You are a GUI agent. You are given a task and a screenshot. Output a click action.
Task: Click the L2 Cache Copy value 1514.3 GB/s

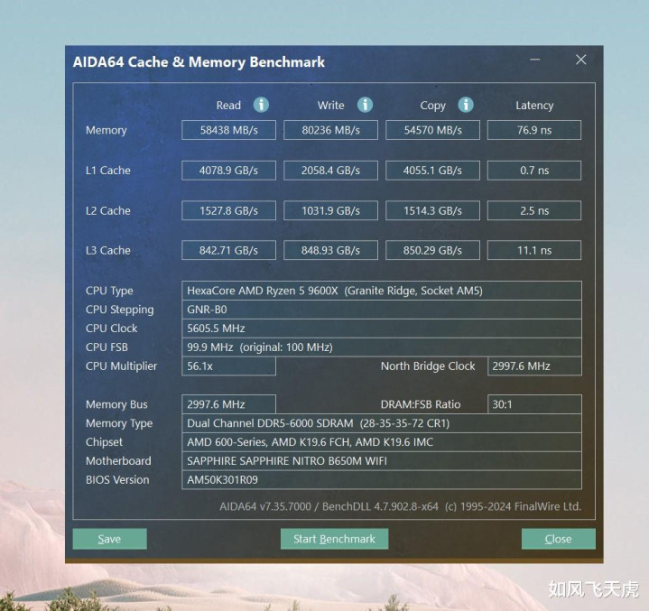(x=433, y=210)
